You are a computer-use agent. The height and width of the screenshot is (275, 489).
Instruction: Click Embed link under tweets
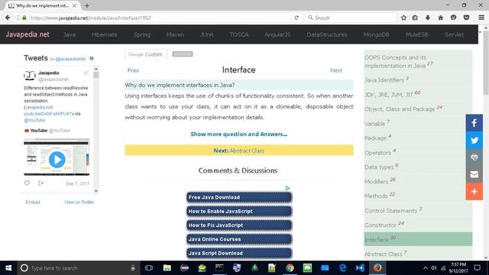tap(33, 202)
